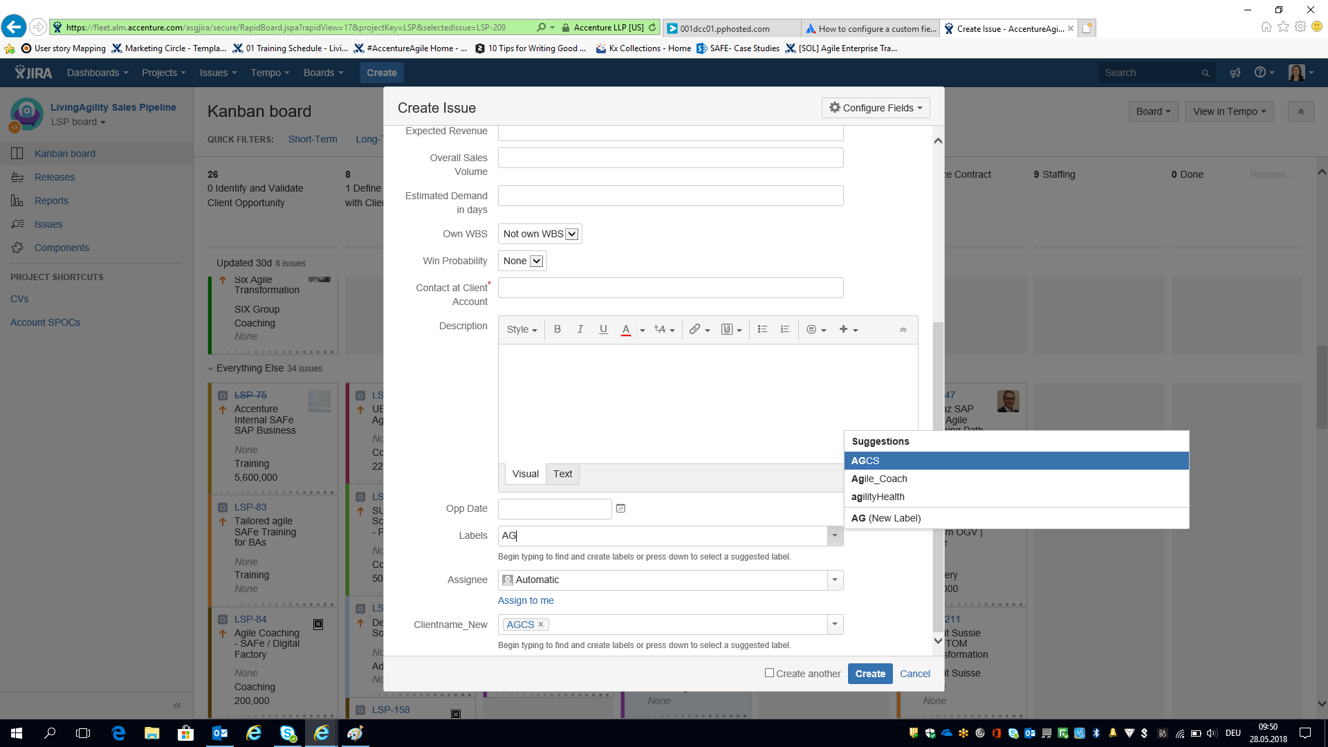Toggle bold formatting in Description editor

click(557, 330)
